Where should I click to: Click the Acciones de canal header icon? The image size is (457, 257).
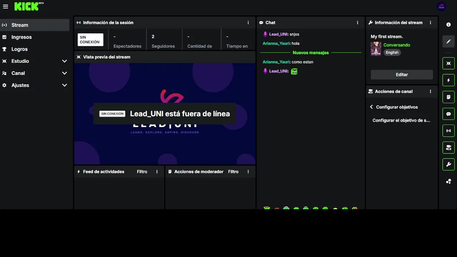pyautogui.click(x=371, y=91)
